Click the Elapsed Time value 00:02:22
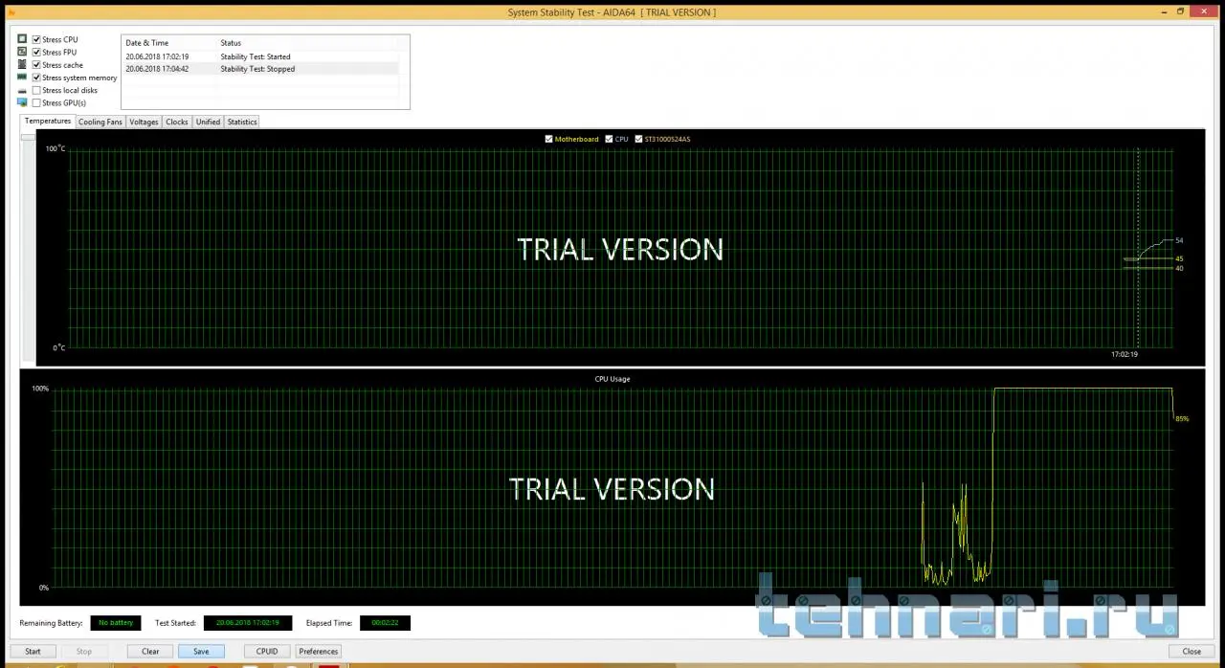 click(385, 623)
